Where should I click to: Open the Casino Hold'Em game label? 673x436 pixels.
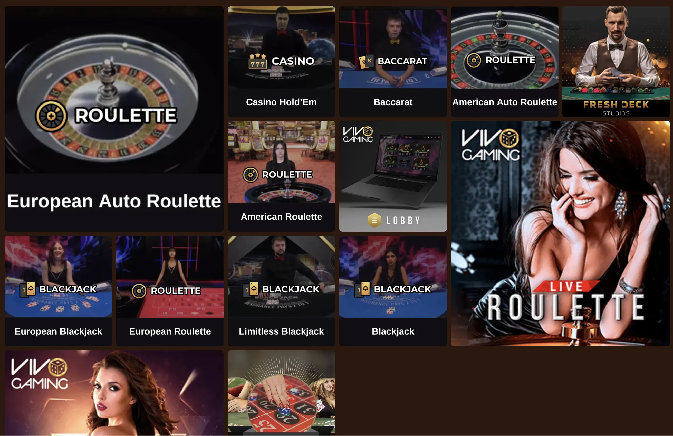point(281,102)
